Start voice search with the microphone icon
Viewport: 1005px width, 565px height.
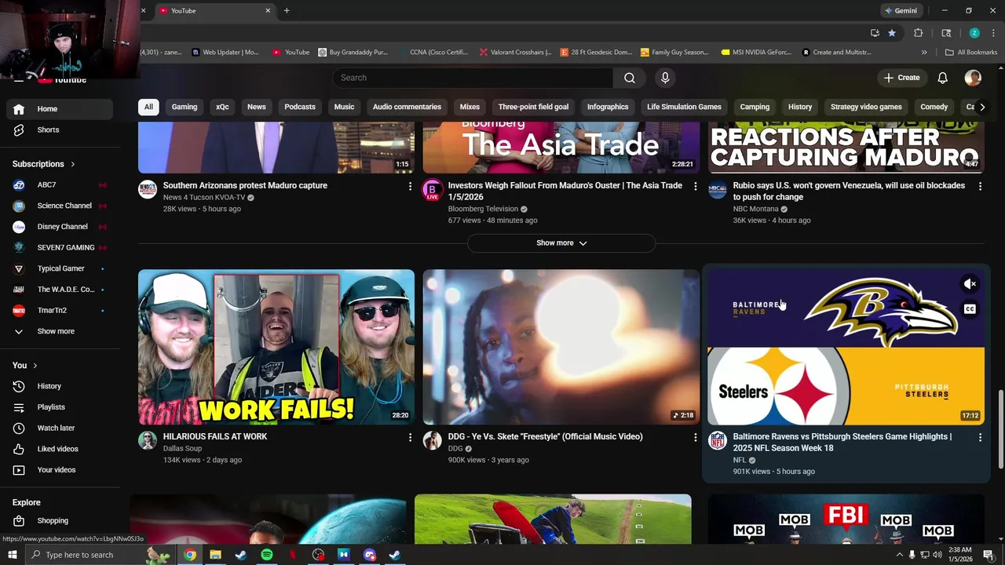pos(665,78)
